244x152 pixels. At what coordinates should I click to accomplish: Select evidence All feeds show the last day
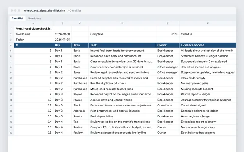point(208,51)
